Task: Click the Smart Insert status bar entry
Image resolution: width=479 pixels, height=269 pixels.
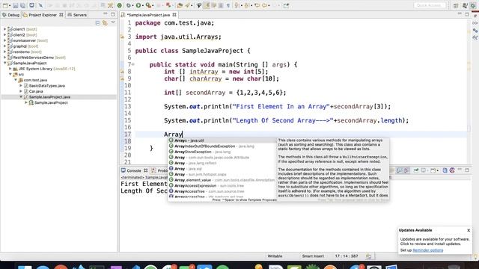Action: coord(313,256)
